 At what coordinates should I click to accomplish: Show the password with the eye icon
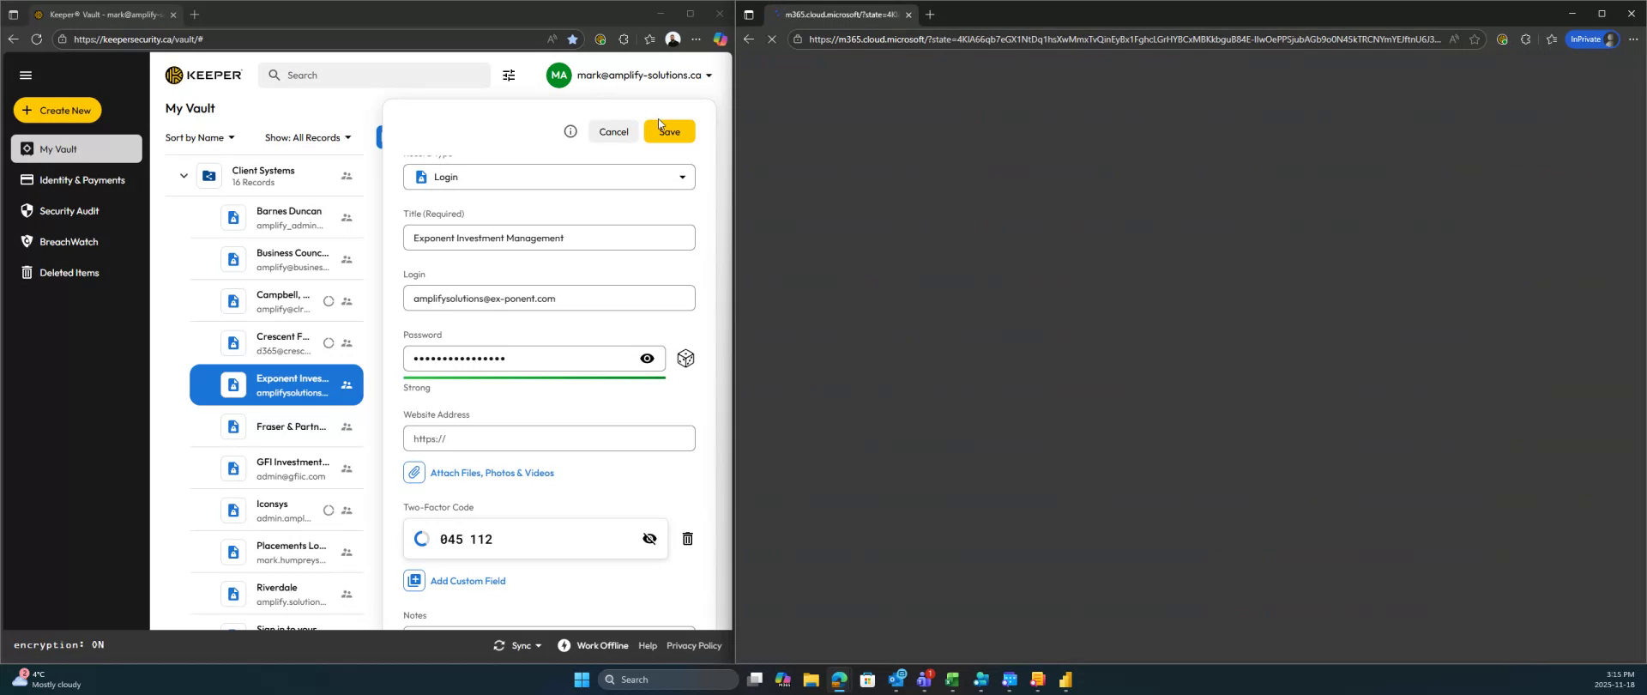[647, 359]
